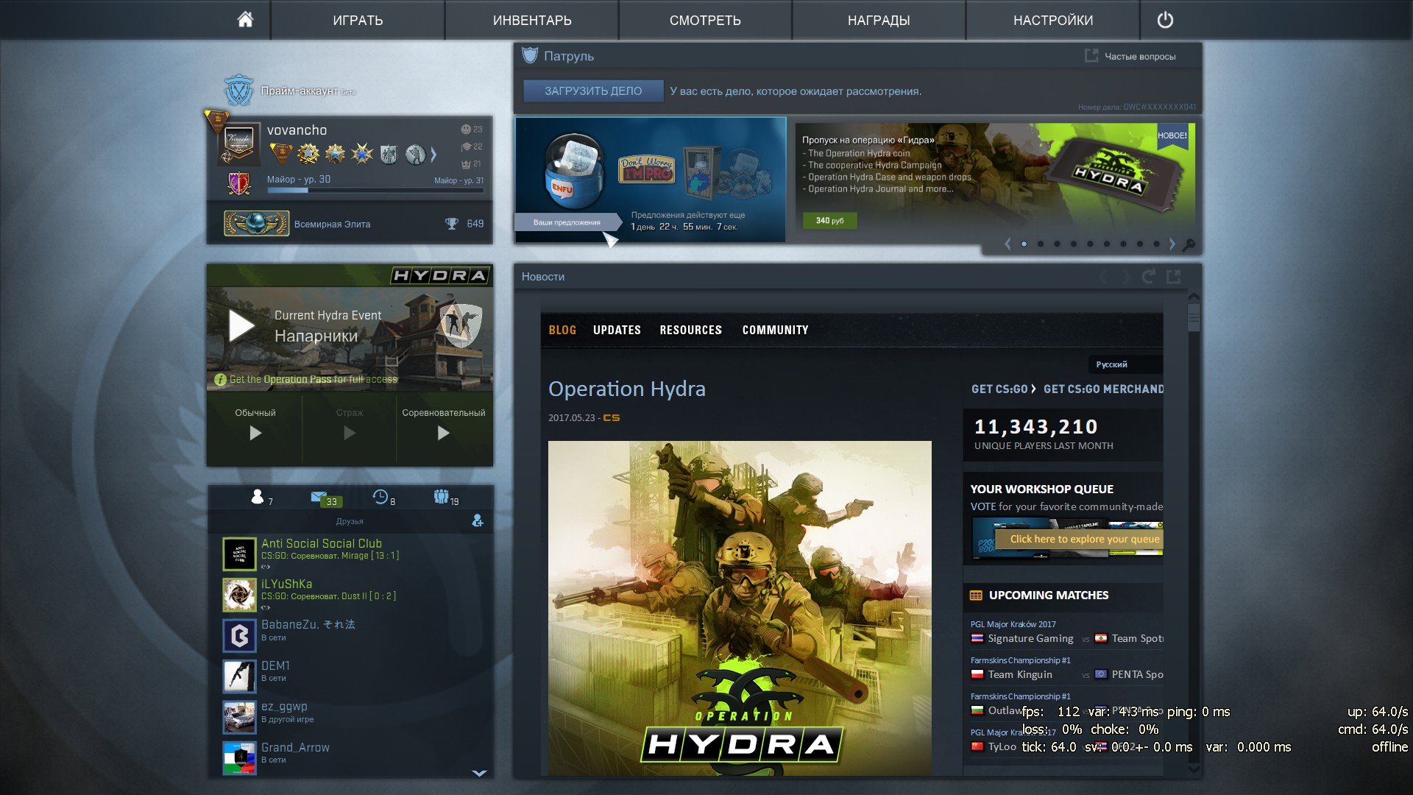Advance store carousel with right arrow
The image size is (1413, 795).
pos(1172,244)
